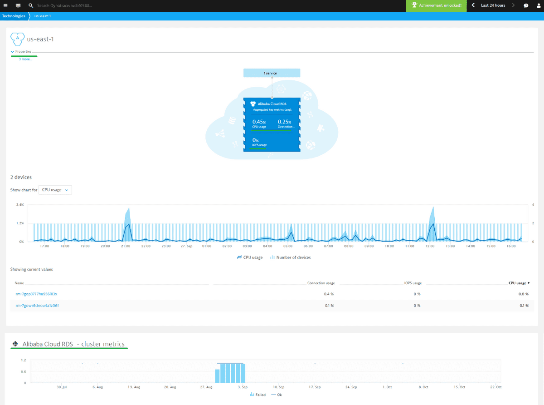
Task: Click the apps grid icon in top bar
Action: [18, 5]
